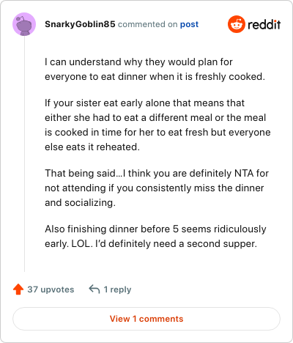Open the "1 reply" label
This screenshot has height=343, width=293.
(x=117, y=289)
